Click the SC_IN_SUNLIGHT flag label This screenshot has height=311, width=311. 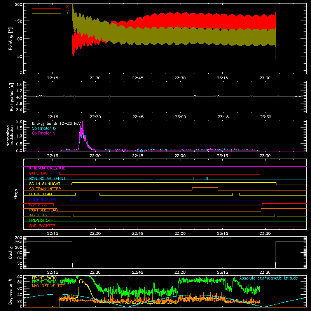(45, 183)
